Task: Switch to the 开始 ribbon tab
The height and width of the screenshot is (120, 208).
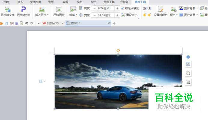Action: [6, 2]
